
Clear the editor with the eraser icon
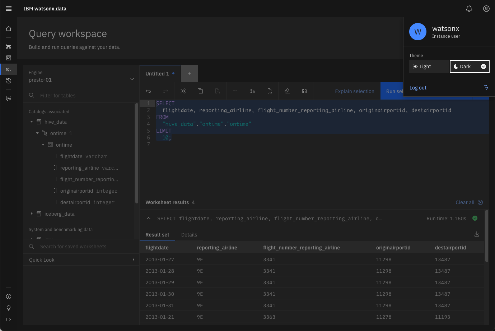coord(287,91)
